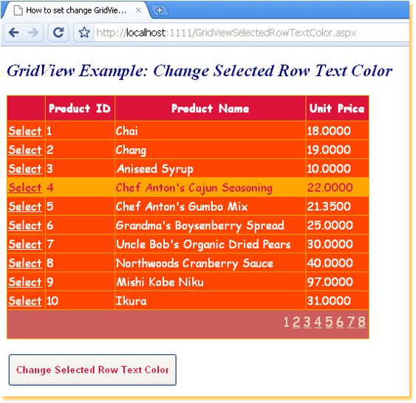Click the 19.0000 unit price
The width and height of the screenshot is (416, 403).
[x=329, y=149]
